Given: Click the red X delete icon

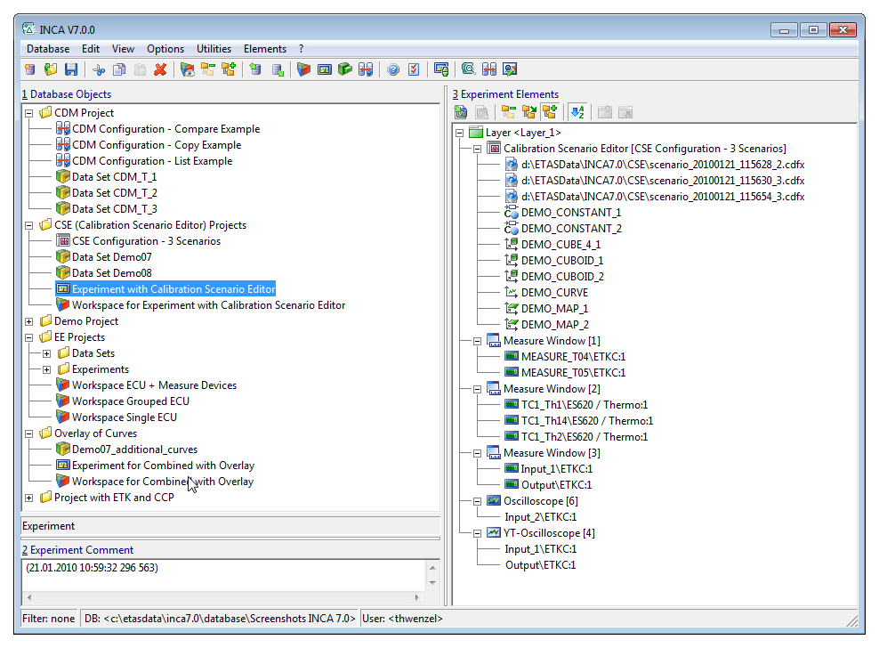Looking at the screenshot, I should pyautogui.click(x=160, y=69).
